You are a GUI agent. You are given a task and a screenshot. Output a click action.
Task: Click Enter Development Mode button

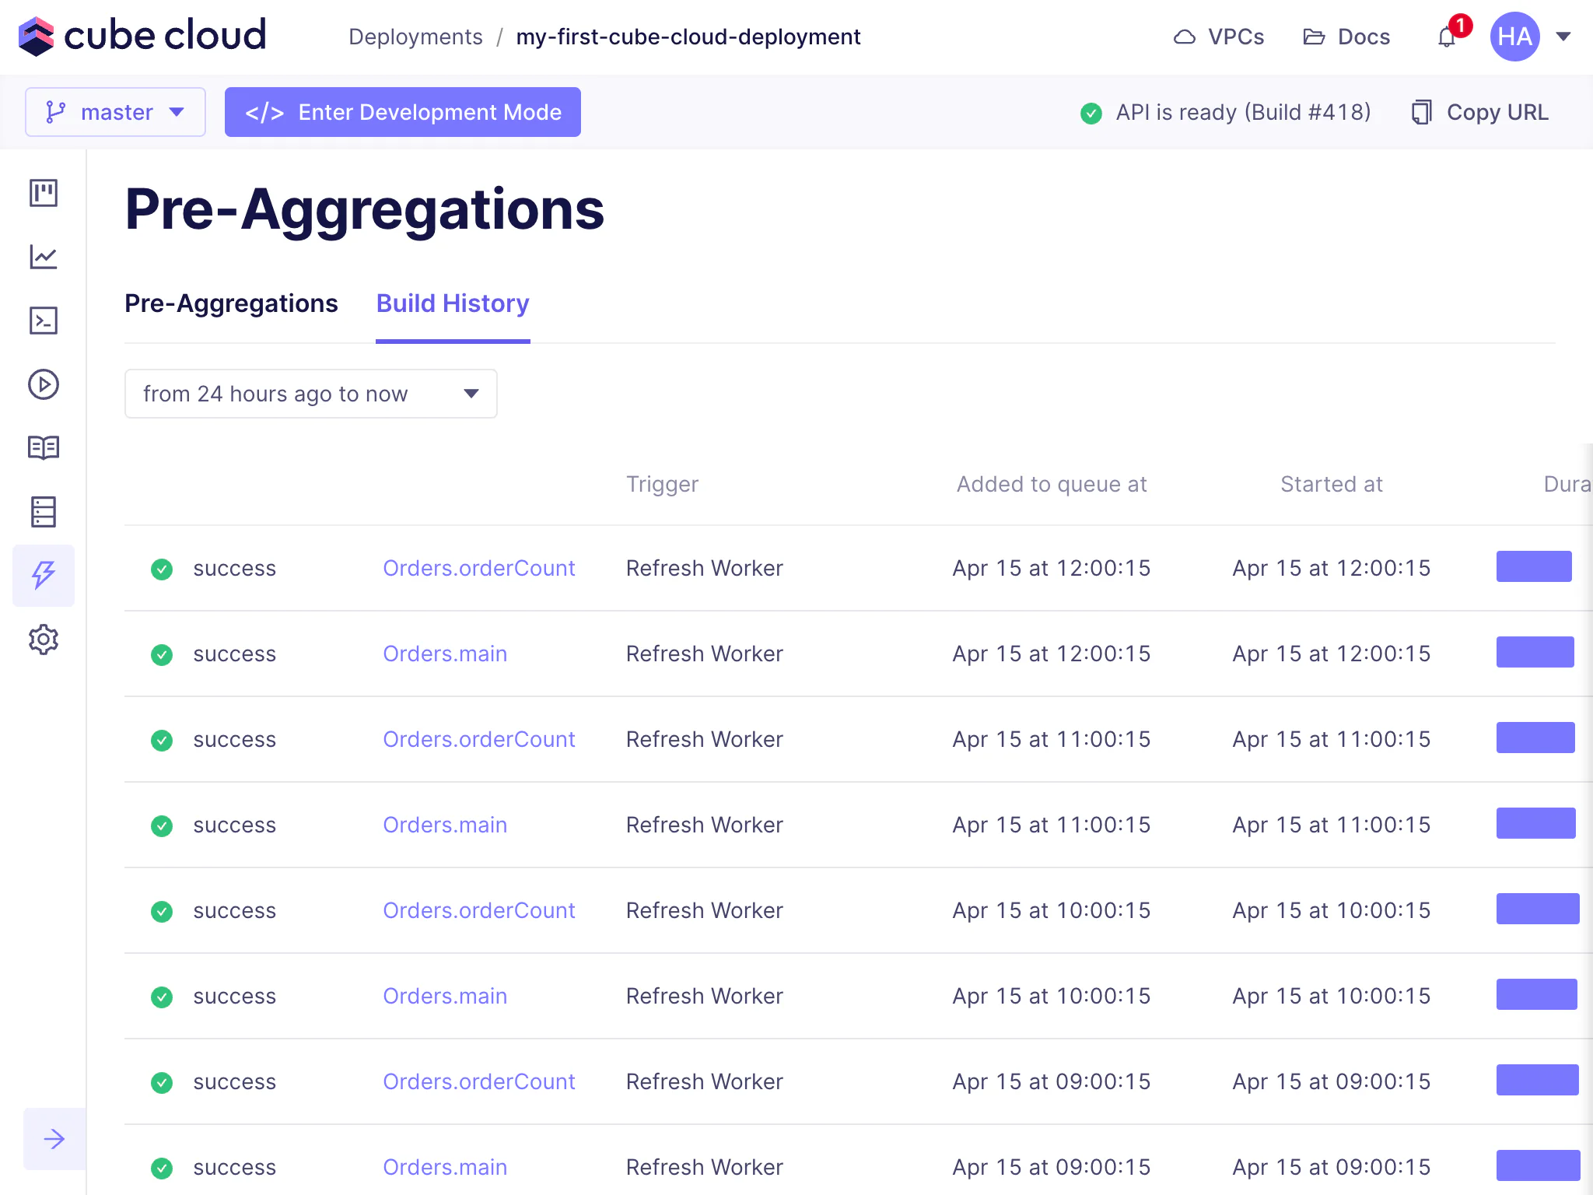[402, 112]
